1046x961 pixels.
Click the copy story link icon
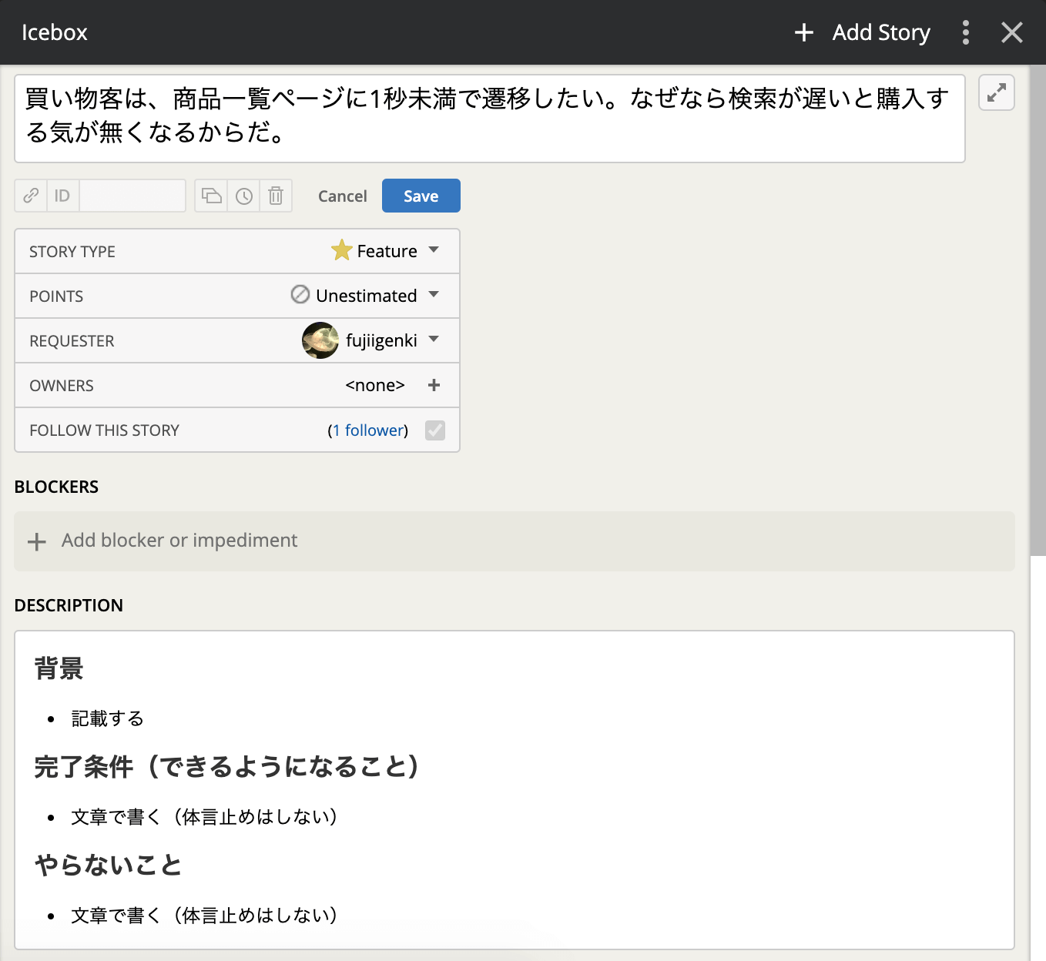click(31, 196)
